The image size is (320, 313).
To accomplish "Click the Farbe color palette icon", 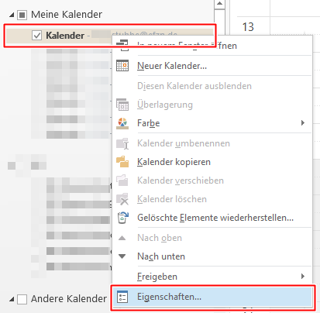I will pos(122,123).
